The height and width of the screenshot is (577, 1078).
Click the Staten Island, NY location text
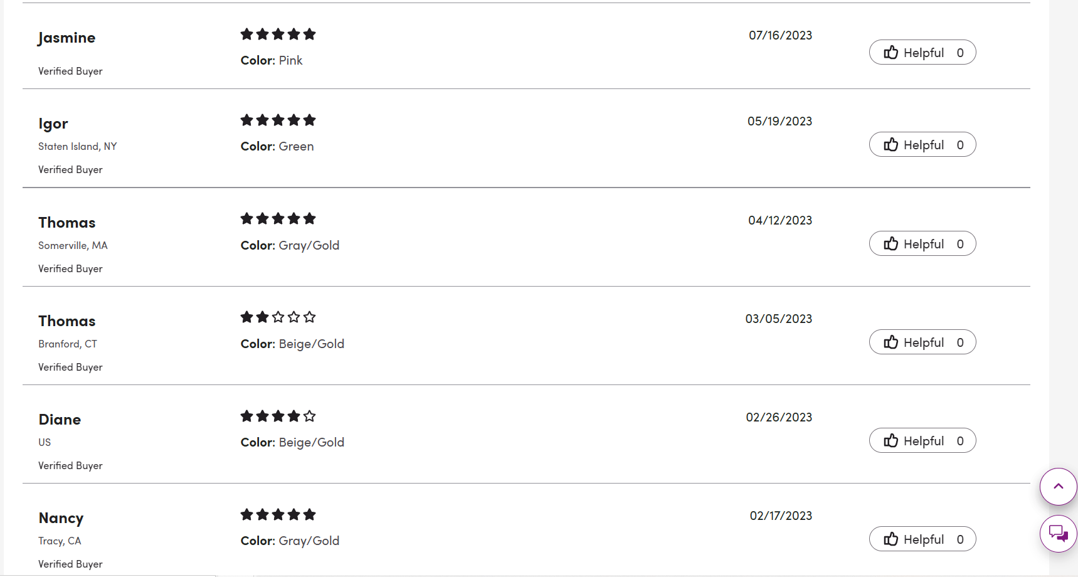[x=78, y=146]
